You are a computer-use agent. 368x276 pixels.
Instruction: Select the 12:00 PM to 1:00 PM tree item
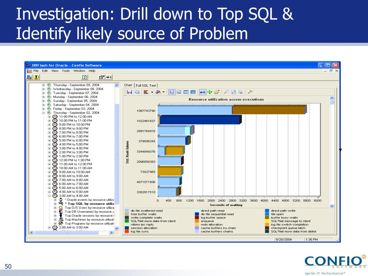[74, 160]
